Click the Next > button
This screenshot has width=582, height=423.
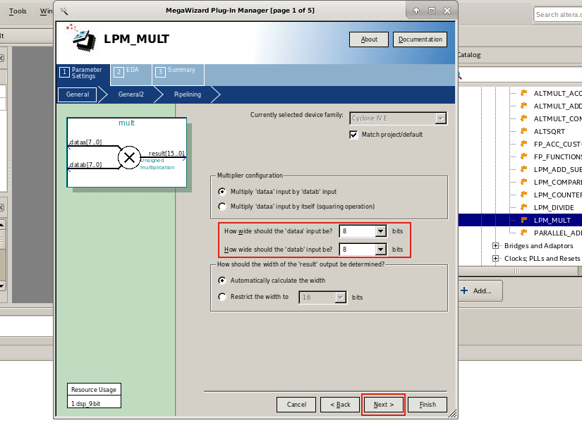tap(384, 405)
